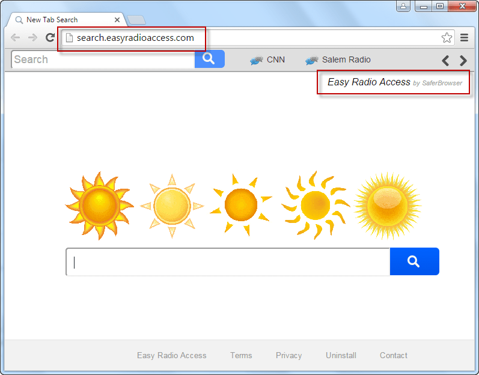
Task: Open the Contact footer link
Action: (x=394, y=355)
